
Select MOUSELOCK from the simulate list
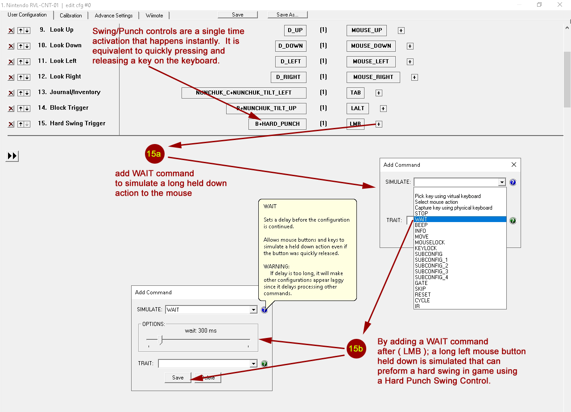pos(430,243)
